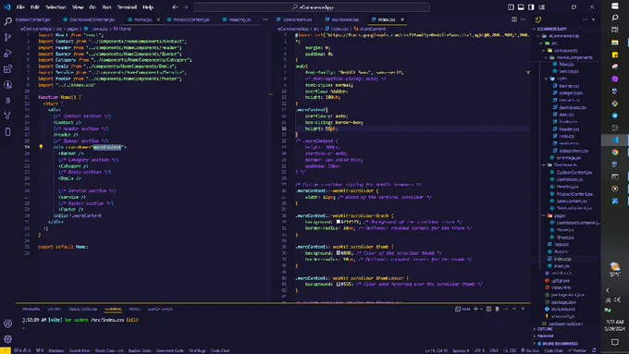Click the #888 color swatch in CSS
The image size is (629, 354).
339,253
